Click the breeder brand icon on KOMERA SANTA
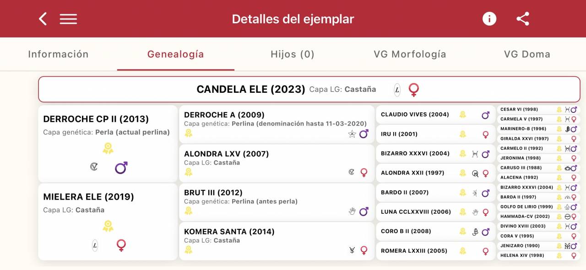The image size is (586, 270). [352, 250]
